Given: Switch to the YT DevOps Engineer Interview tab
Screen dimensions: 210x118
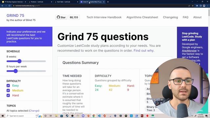Looking at the screenshot, I should pyautogui.click(x=14, y=2).
